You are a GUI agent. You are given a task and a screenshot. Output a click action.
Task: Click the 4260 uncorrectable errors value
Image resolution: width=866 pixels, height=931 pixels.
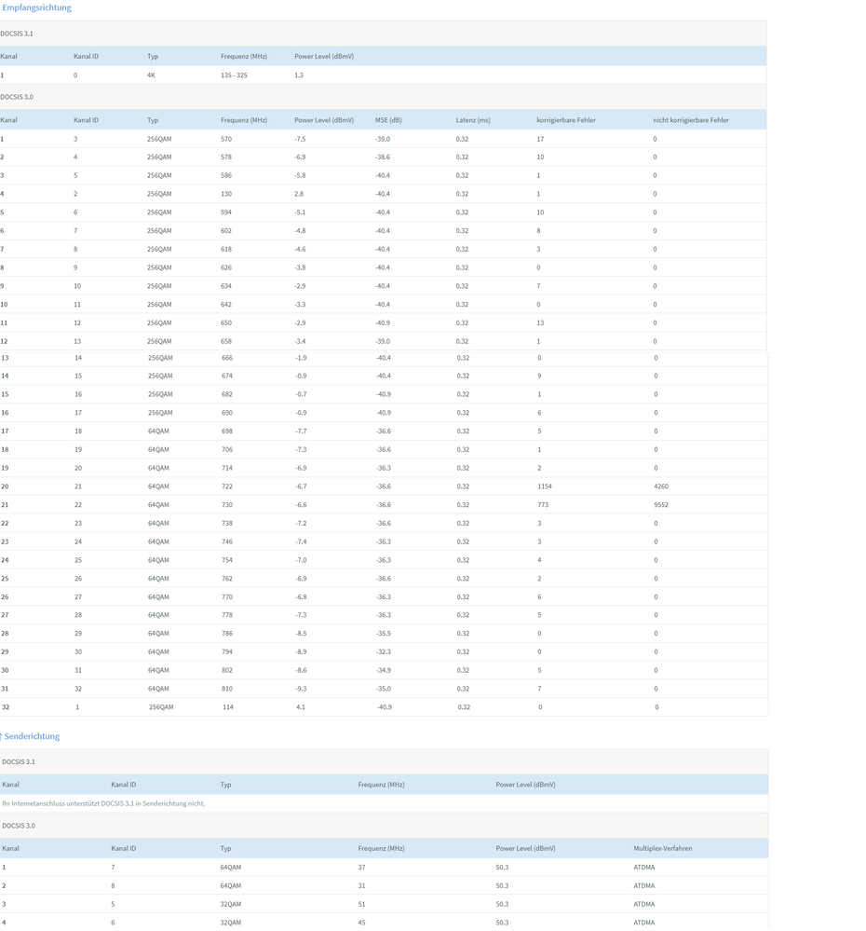click(x=661, y=486)
